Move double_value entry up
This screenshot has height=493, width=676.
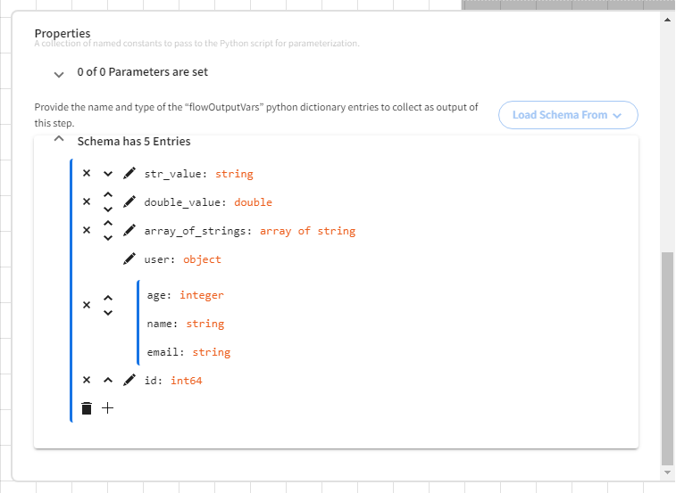108,194
